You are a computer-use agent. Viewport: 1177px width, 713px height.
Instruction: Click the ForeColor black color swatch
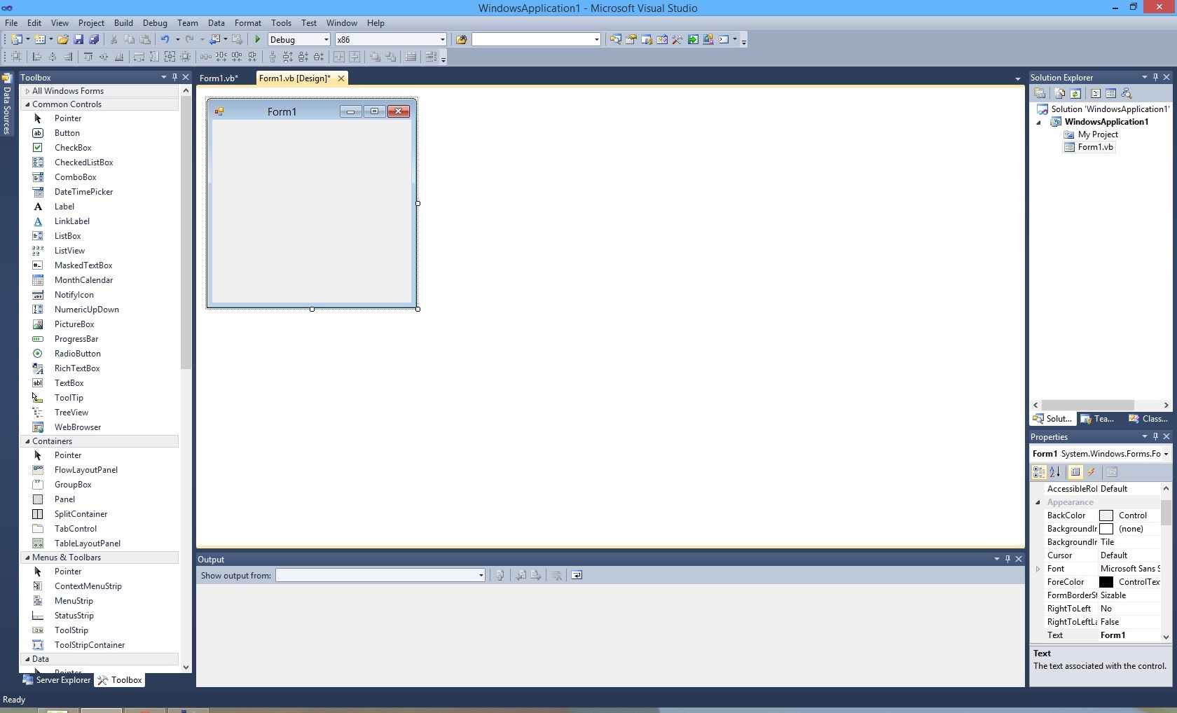pos(1106,582)
